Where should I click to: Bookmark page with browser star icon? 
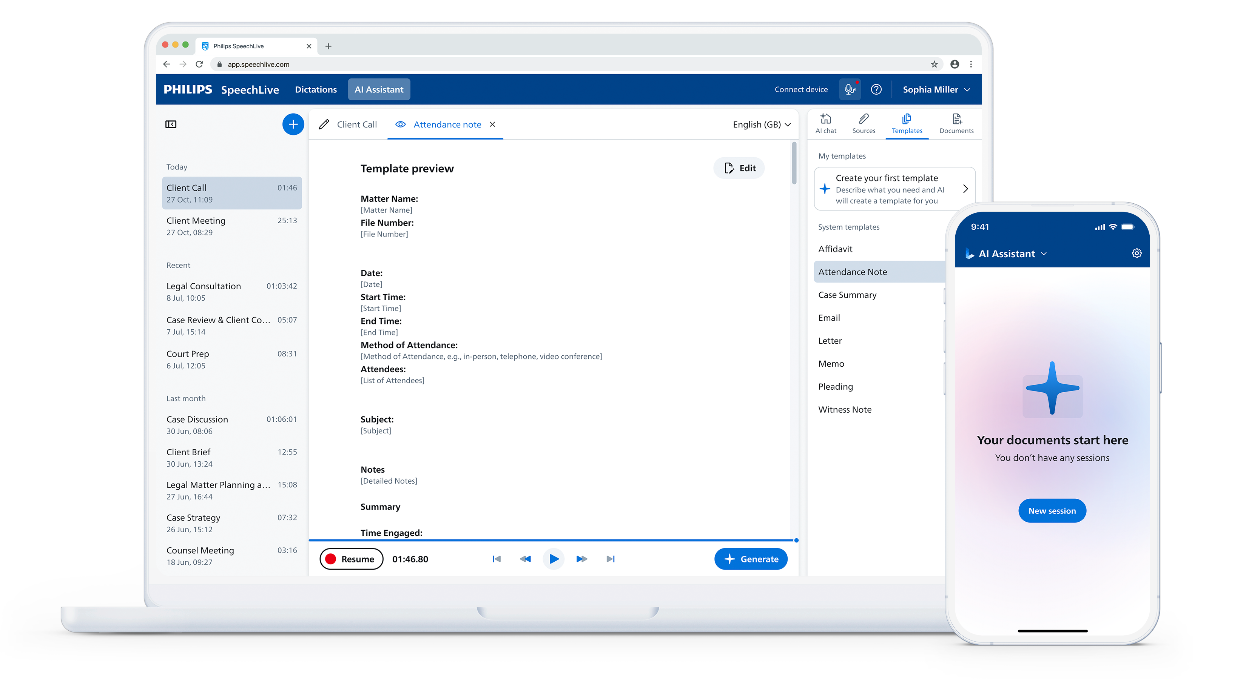tap(934, 64)
